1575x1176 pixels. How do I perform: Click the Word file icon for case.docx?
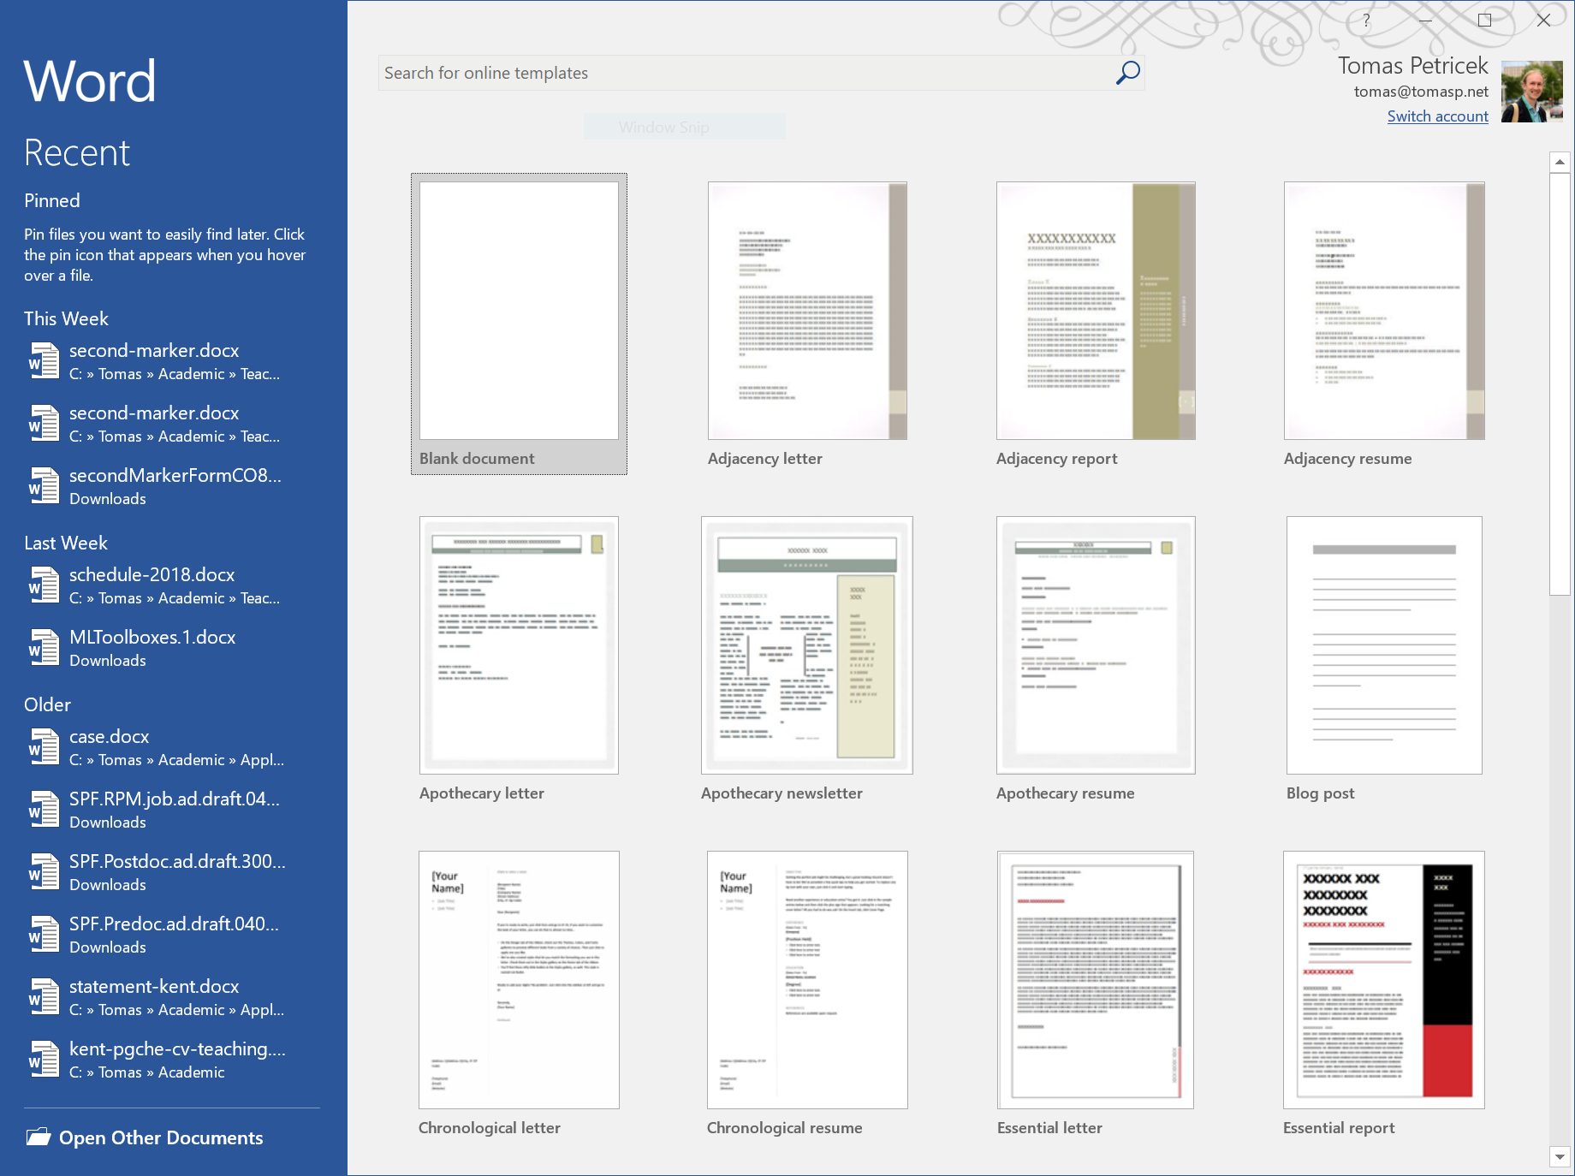(44, 747)
